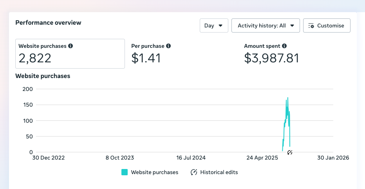Click the Performance overview heading

tap(48, 23)
